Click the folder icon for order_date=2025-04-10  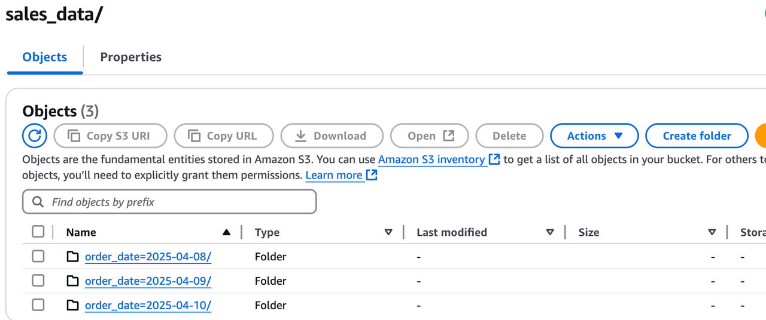(x=72, y=306)
